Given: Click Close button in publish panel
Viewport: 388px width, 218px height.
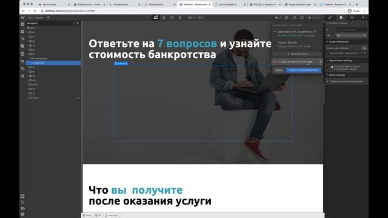Looking at the screenshot, I should coord(279,70).
